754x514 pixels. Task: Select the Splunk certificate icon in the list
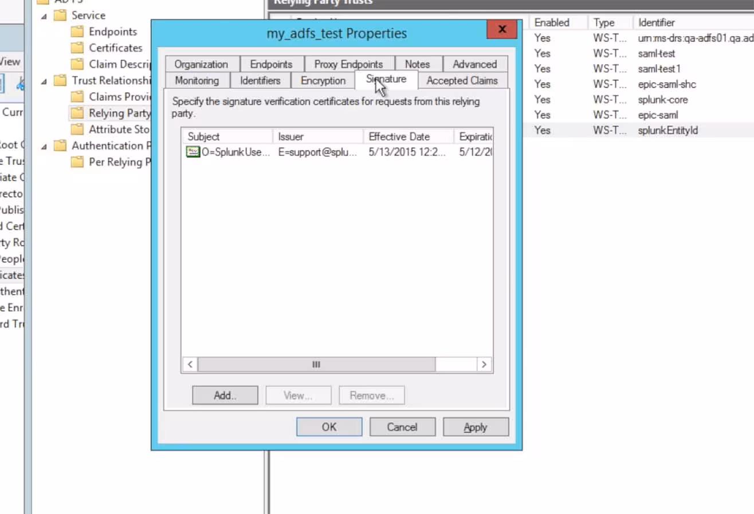pyautogui.click(x=192, y=152)
